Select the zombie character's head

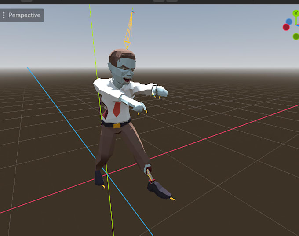pos(122,67)
